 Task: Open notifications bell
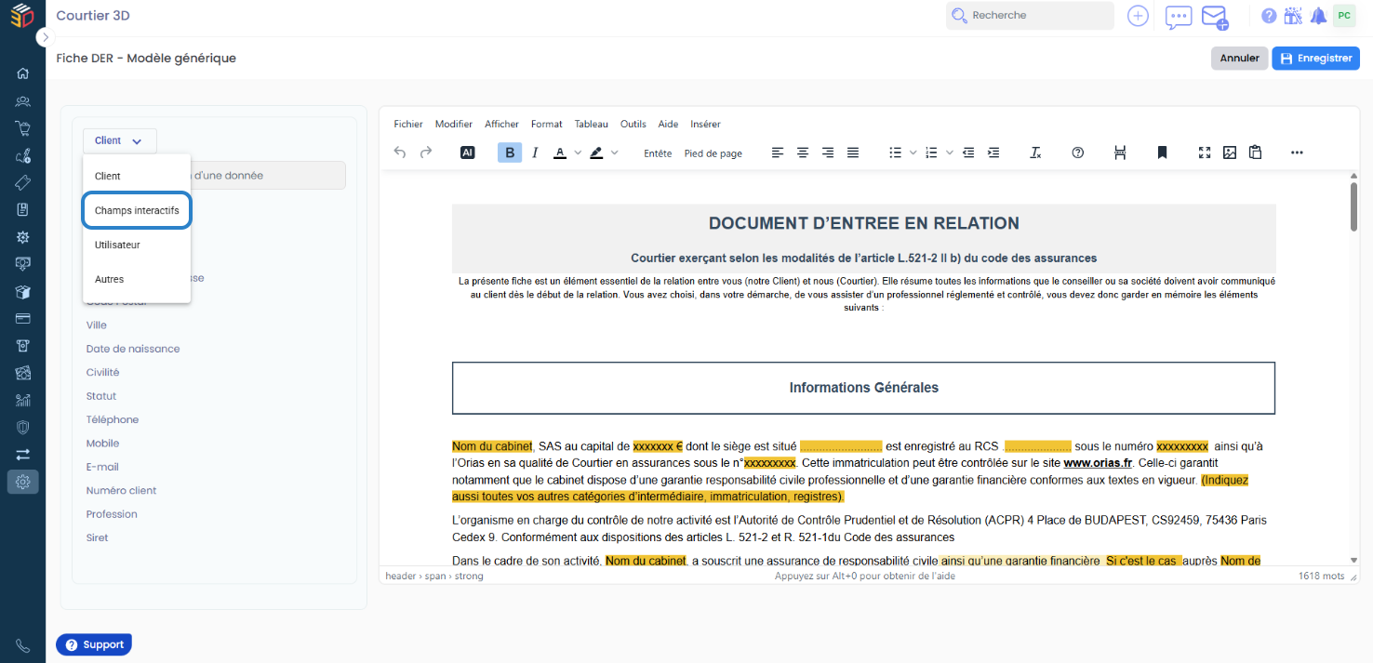tap(1318, 16)
